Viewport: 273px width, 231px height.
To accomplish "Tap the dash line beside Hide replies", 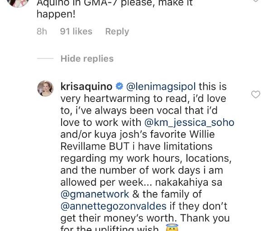I will [x=45, y=58].
